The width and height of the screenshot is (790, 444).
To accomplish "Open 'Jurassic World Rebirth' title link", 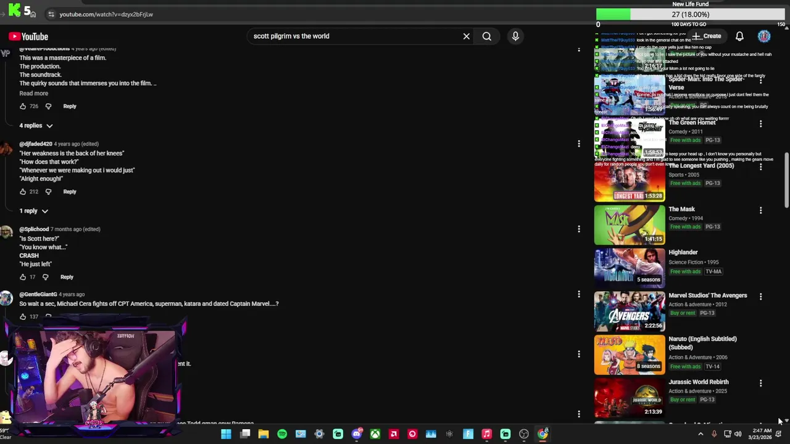I will point(699,382).
